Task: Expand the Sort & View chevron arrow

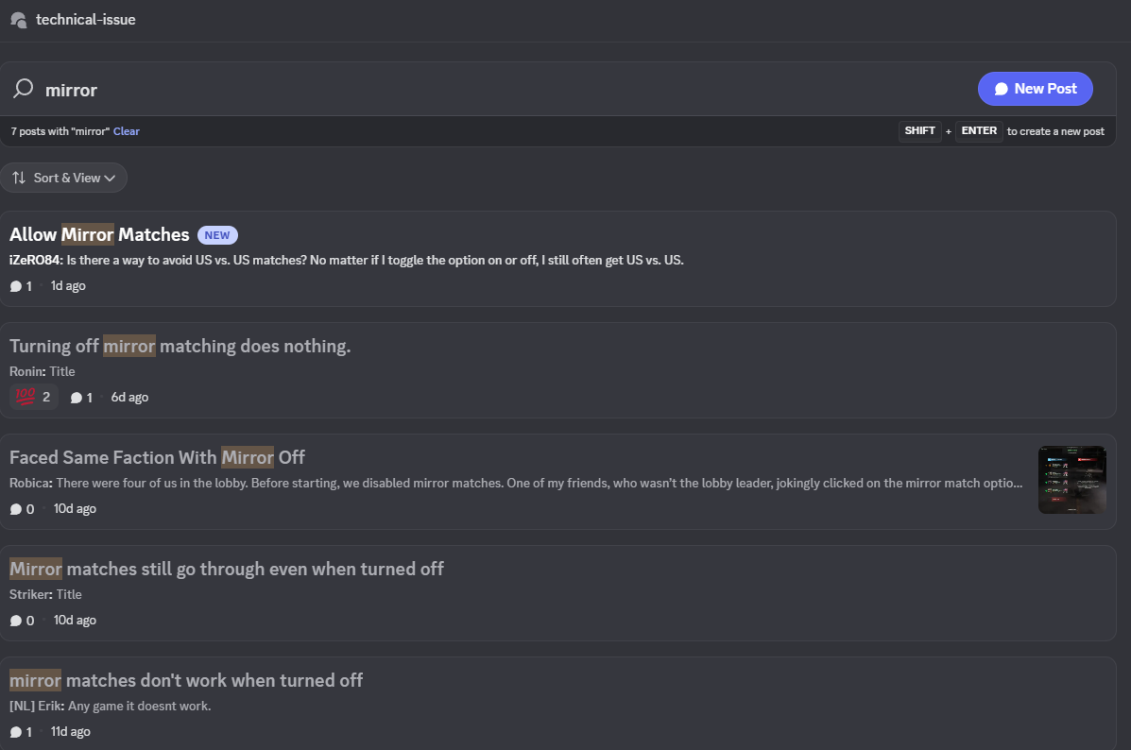Action: (111, 178)
